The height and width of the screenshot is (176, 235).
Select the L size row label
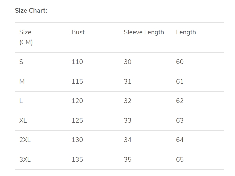[x=21, y=101]
